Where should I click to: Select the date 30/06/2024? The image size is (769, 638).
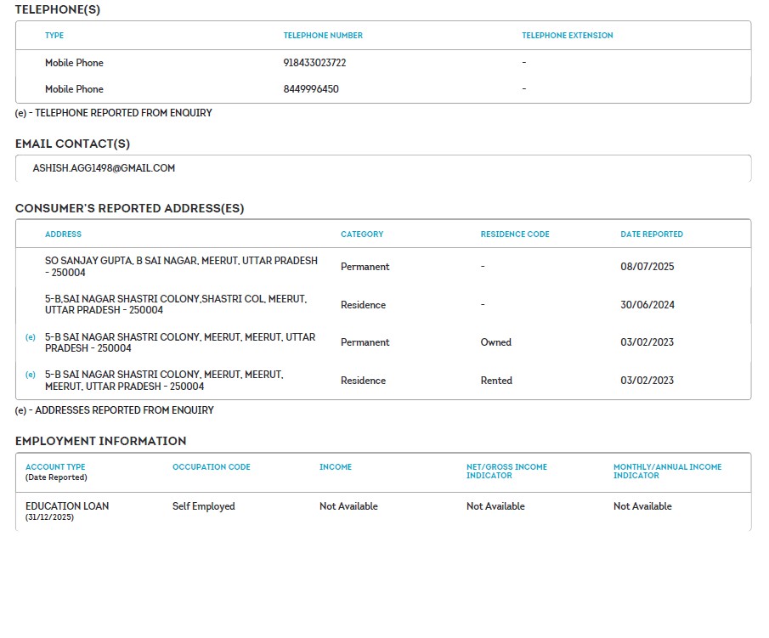pyautogui.click(x=647, y=305)
